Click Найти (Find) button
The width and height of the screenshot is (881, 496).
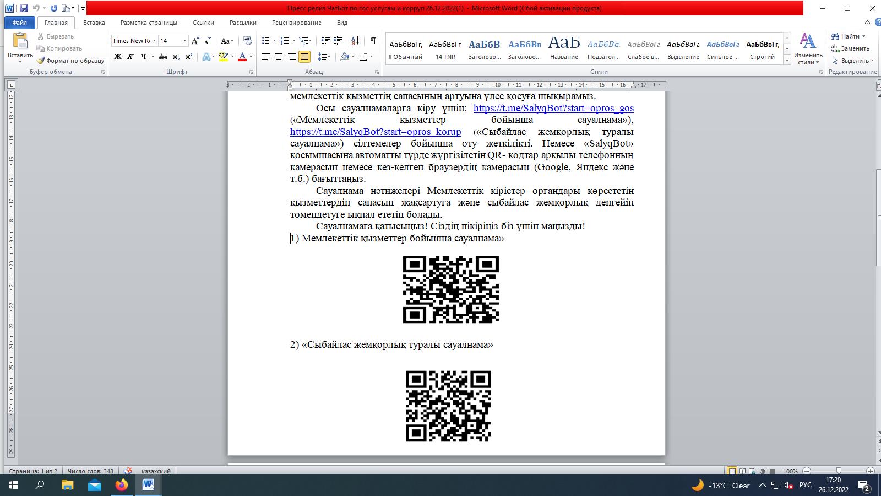[x=849, y=36]
